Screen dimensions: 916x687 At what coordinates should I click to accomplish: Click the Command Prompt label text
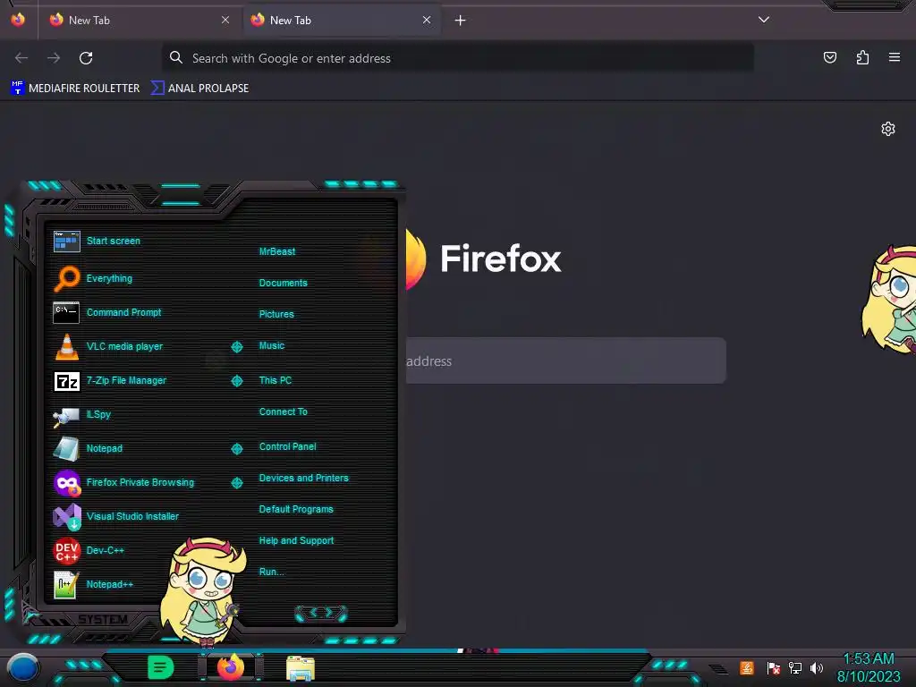[123, 312]
